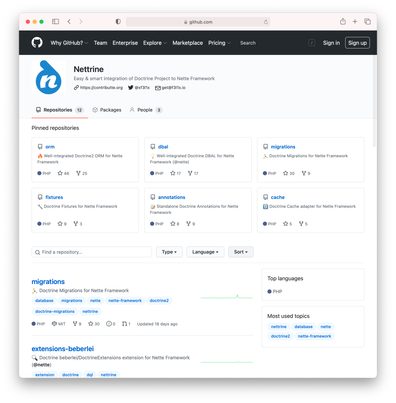The image size is (396, 403).
Task: Open the contributte.org website link
Action: (98, 87)
